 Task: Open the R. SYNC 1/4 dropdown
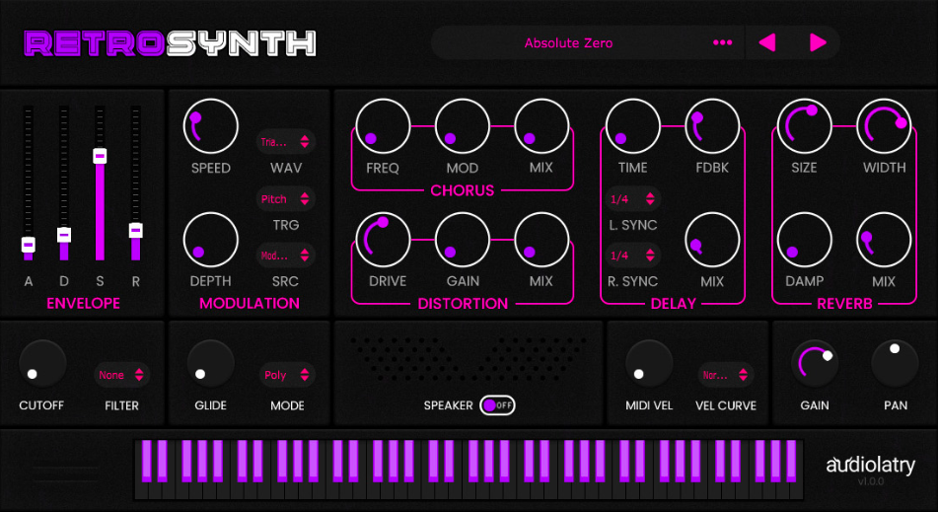[x=633, y=256]
